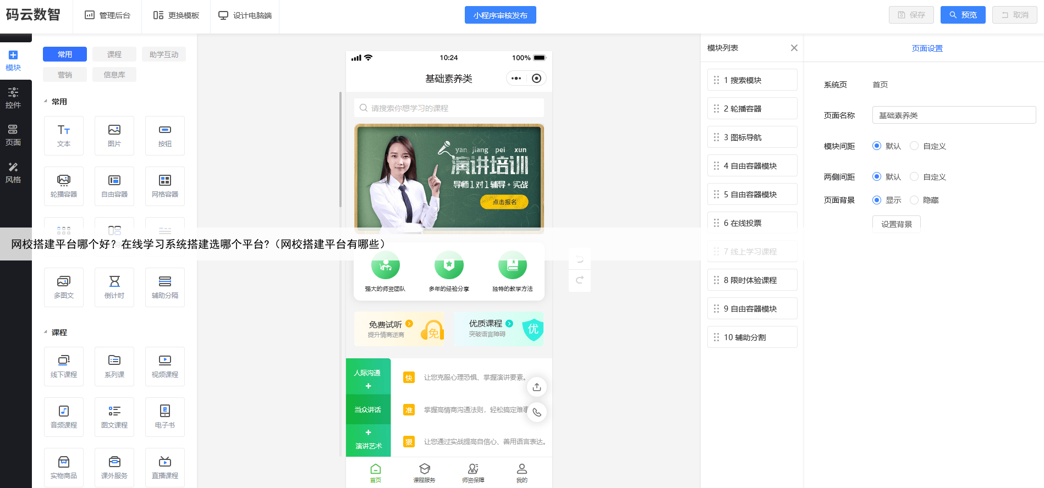Select 3 图标导航 in module list
The height and width of the screenshot is (488, 1044).
point(752,137)
